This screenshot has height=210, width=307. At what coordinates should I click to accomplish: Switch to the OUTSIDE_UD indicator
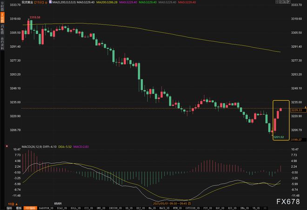pos(193,208)
